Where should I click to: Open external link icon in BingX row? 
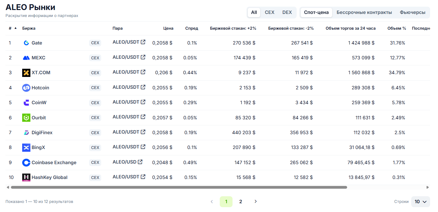[143, 147]
